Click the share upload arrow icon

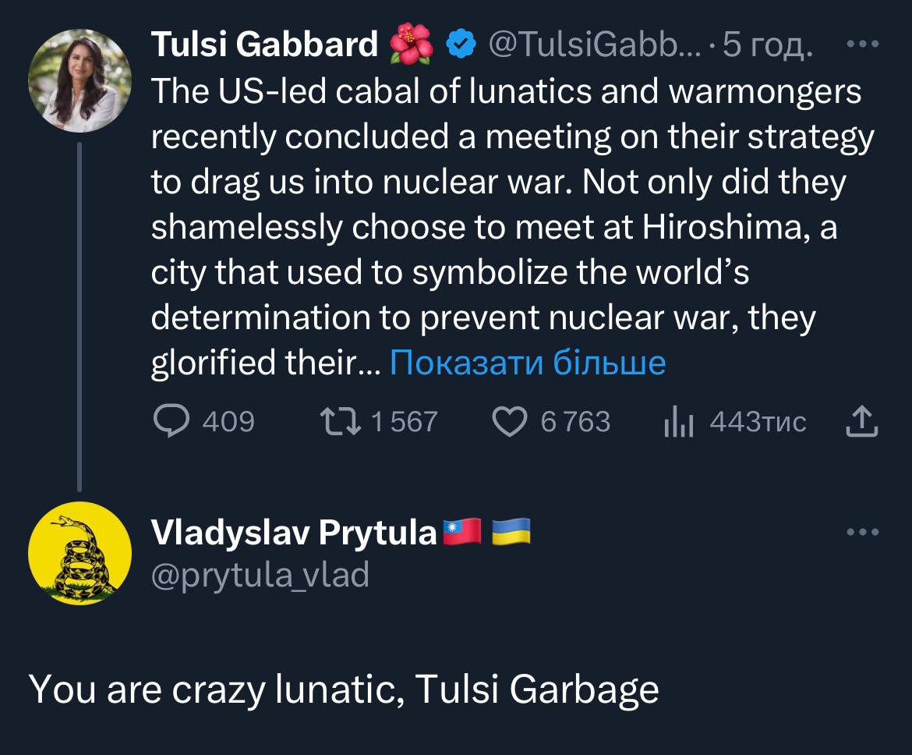tap(862, 422)
